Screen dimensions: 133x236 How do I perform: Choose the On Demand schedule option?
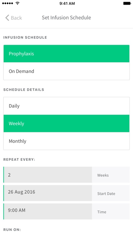[66, 71]
